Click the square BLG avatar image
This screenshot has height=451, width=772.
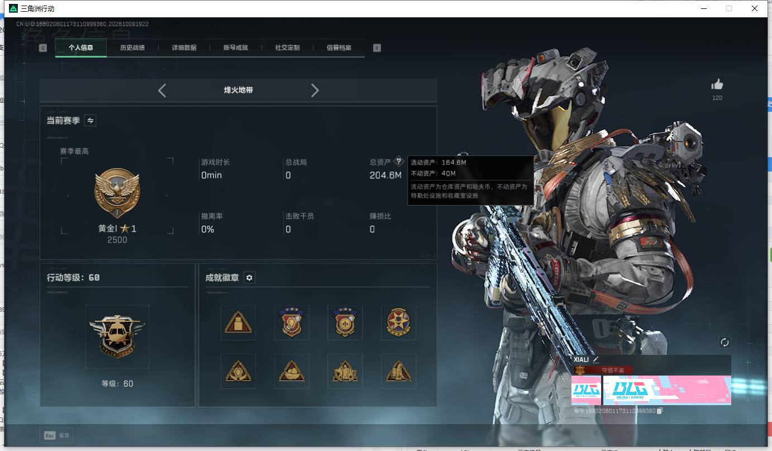tap(586, 390)
